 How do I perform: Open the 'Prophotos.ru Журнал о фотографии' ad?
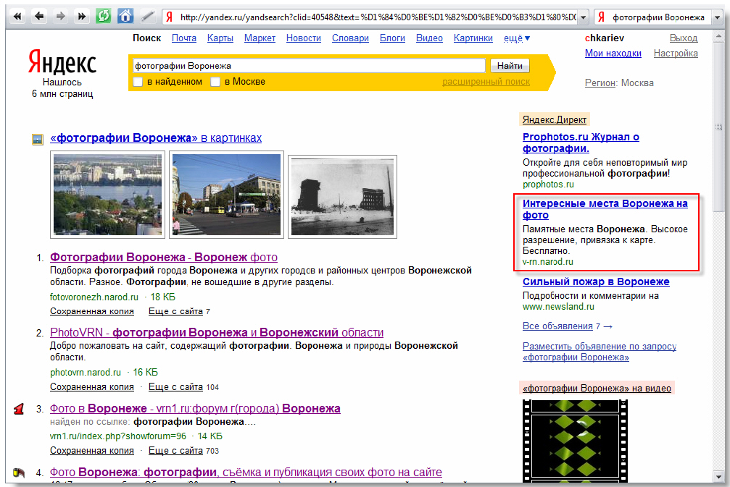(581, 143)
